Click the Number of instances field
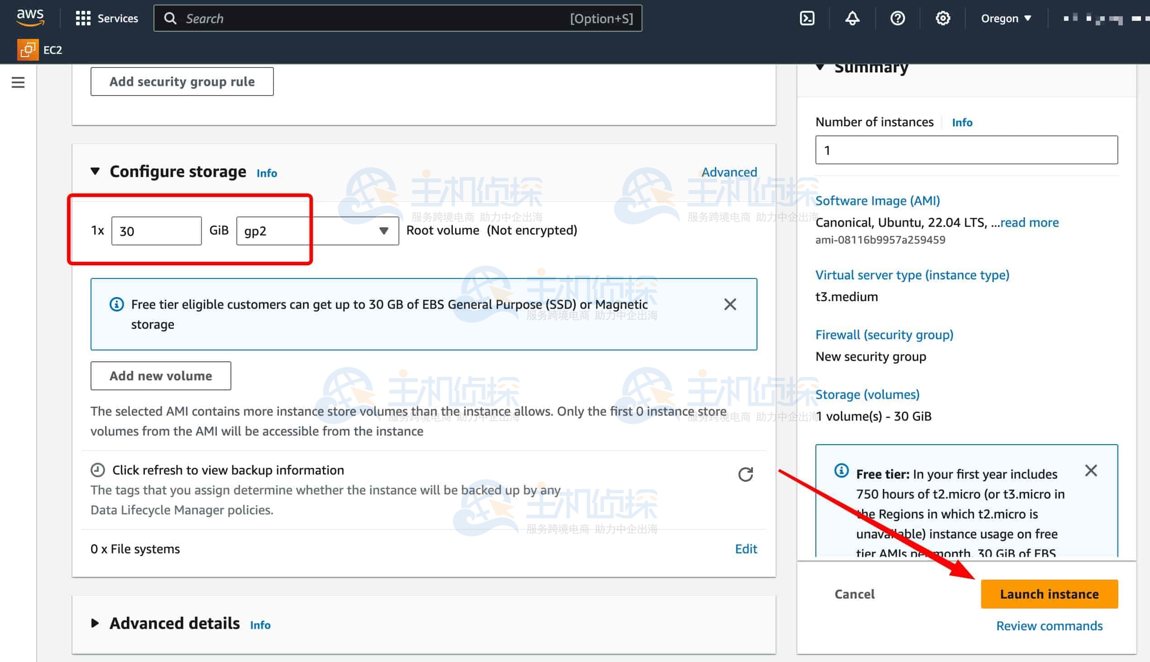Viewport: 1150px width, 662px height. click(966, 150)
